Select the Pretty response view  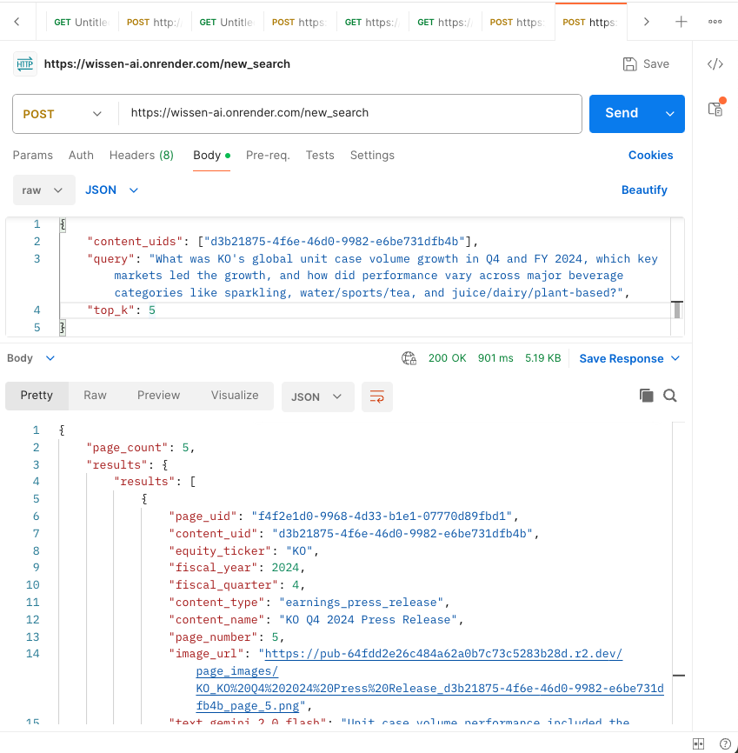tap(37, 396)
